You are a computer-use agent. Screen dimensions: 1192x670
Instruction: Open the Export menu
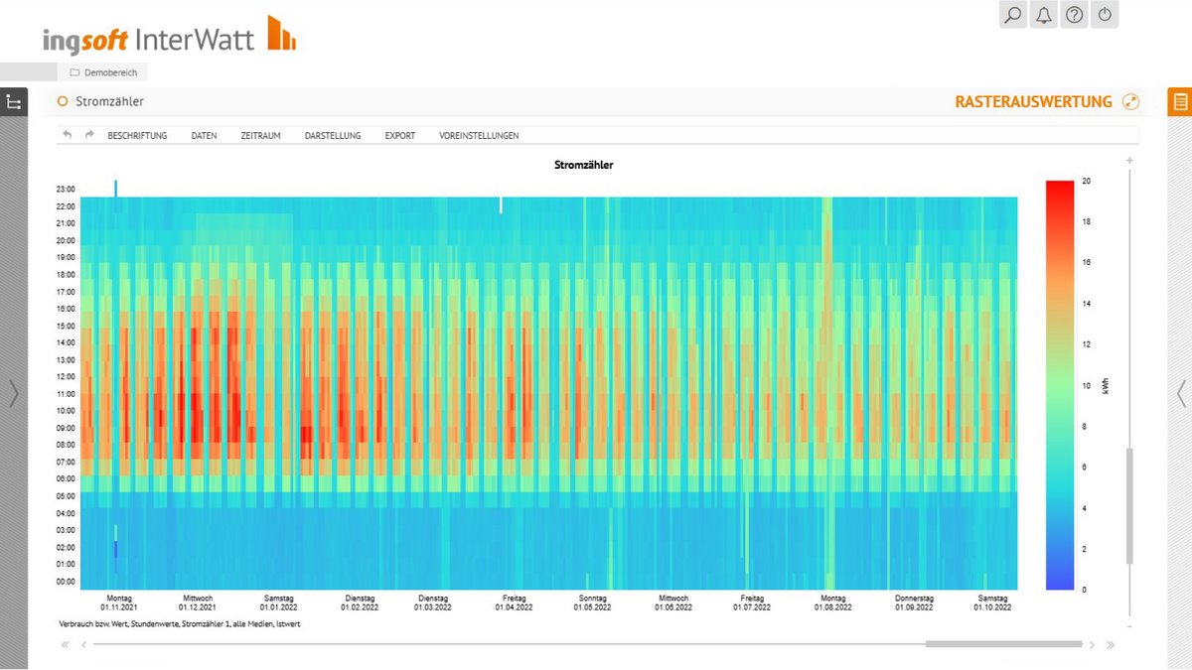click(x=400, y=136)
